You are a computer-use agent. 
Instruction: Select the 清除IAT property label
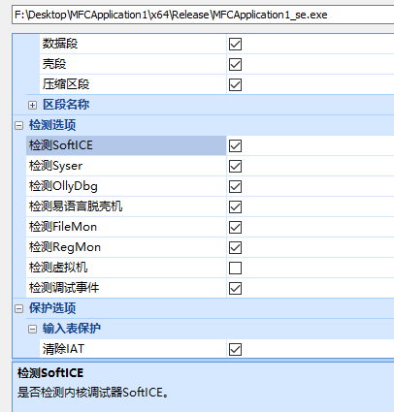pos(63,349)
